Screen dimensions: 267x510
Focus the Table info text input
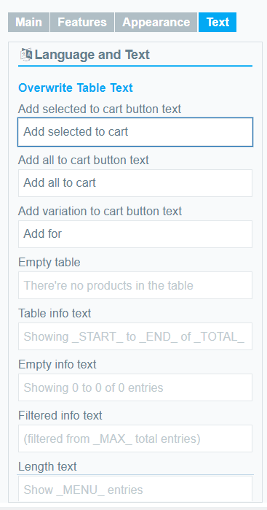(135, 336)
